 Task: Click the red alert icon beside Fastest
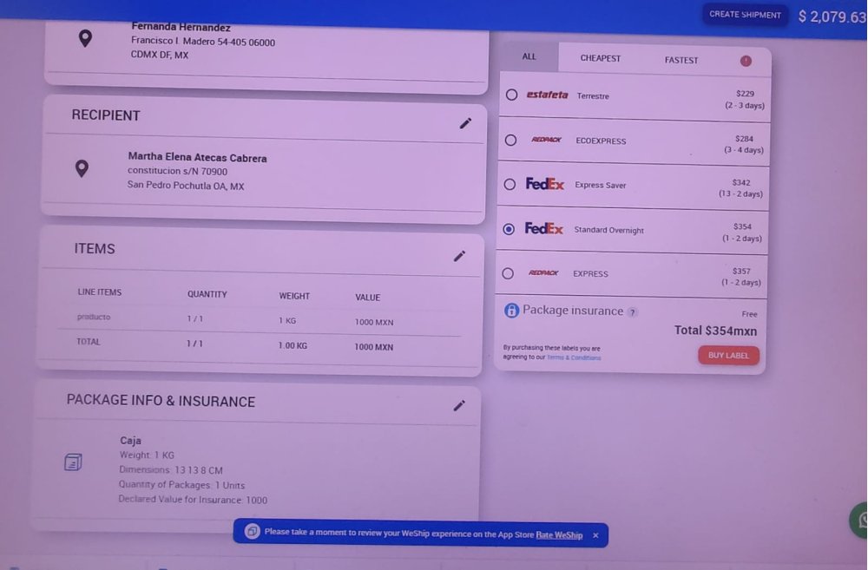coord(746,61)
